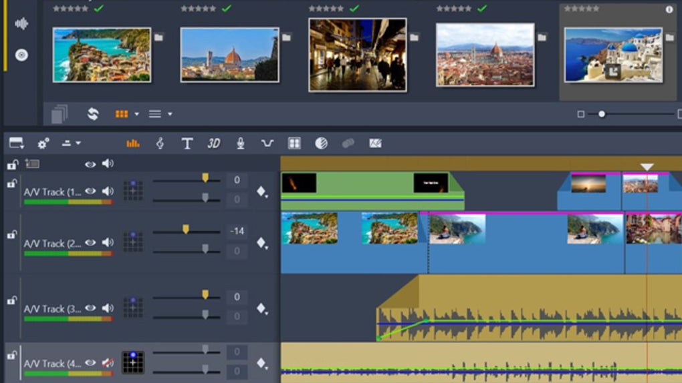Unmute A/V Track 4 speaker icon
This screenshot has height=383, width=682.
tap(107, 363)
